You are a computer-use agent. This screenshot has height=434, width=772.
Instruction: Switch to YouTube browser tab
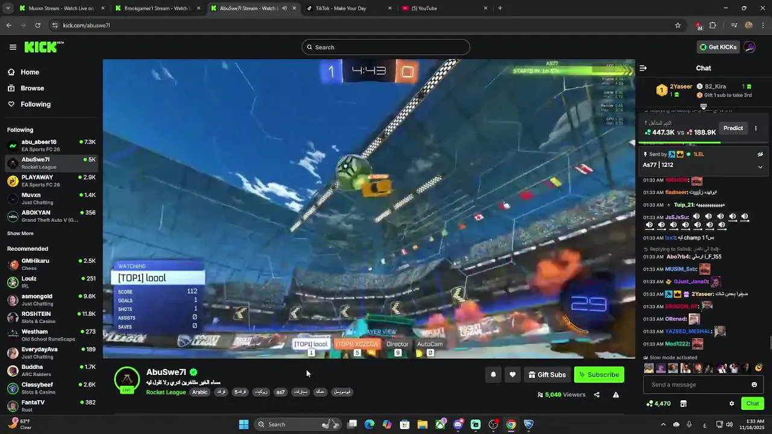[x=445, y=8]
